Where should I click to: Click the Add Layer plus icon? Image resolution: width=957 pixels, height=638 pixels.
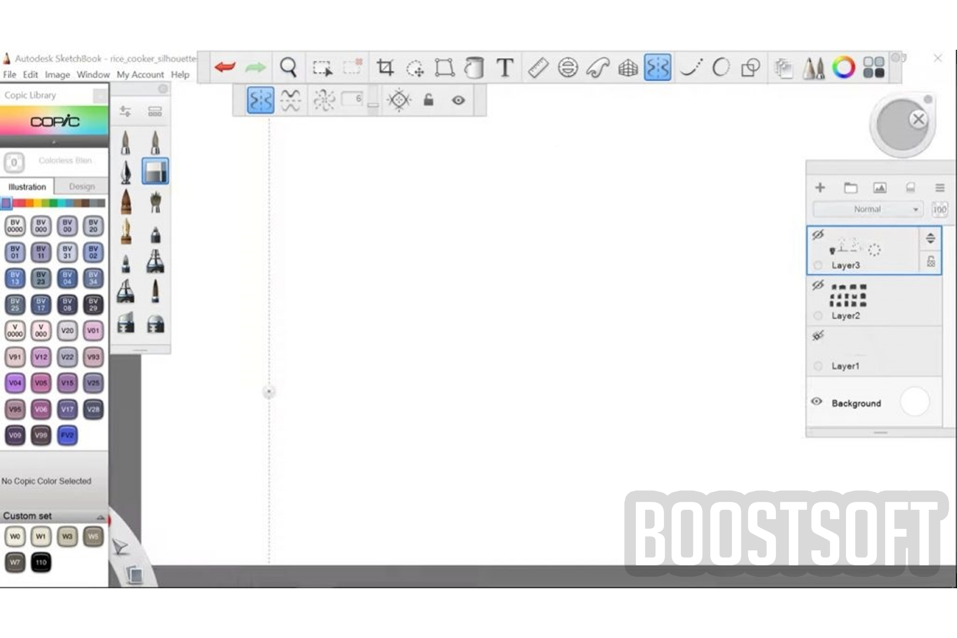click(820, 188)
